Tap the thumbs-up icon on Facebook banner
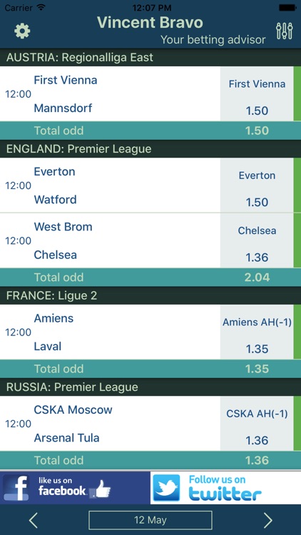Image resolution: width=301 pixels, height=535 pixels. coord(103,490)
